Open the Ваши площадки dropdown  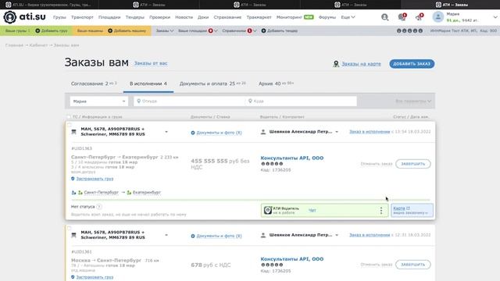(198, 30)
